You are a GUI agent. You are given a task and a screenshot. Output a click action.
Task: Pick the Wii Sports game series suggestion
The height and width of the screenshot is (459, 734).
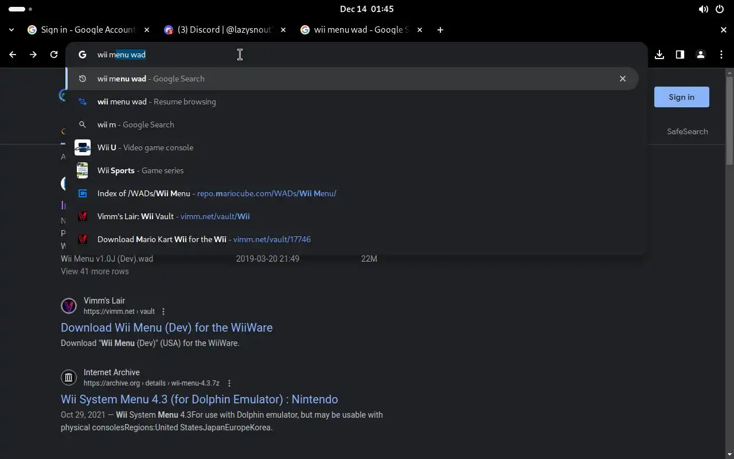click(352, 170)
